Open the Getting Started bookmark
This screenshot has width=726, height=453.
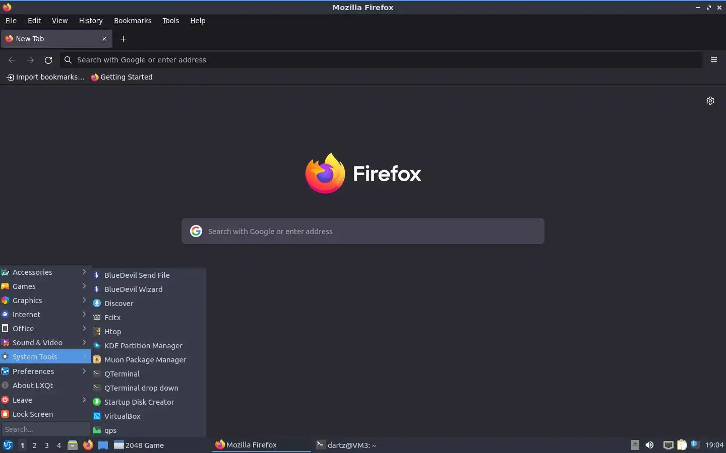coord(122,77)
